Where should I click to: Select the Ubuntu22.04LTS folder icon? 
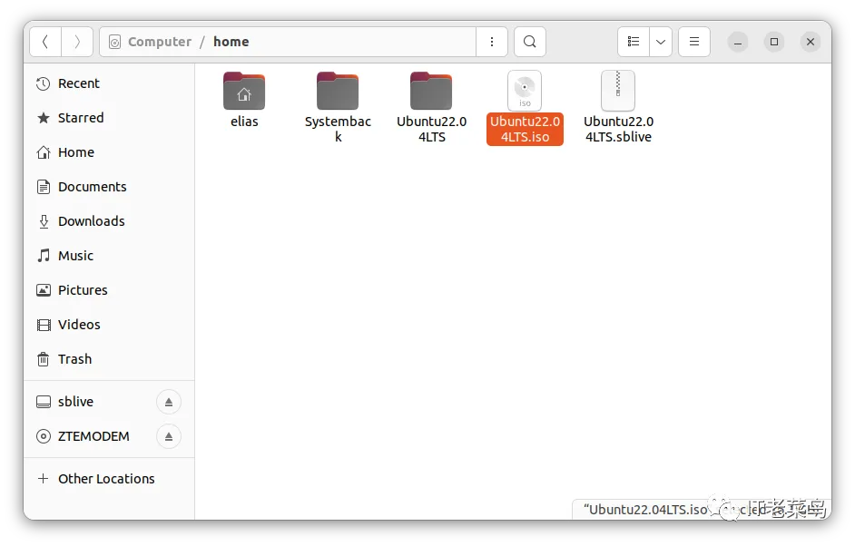point(431,91)
